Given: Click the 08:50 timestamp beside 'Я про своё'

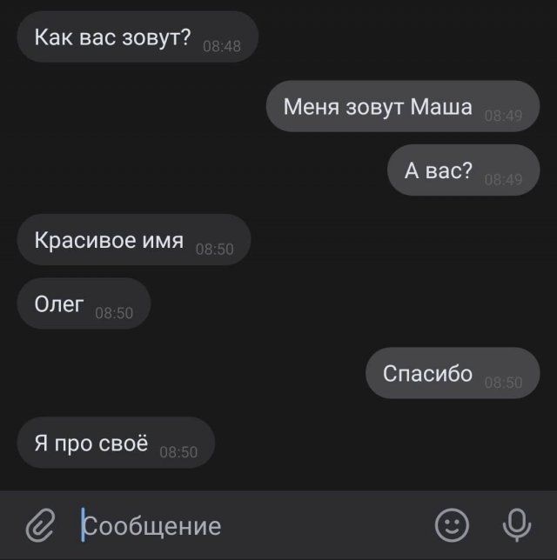Looking at the screenshot, I should pos(178,452).
